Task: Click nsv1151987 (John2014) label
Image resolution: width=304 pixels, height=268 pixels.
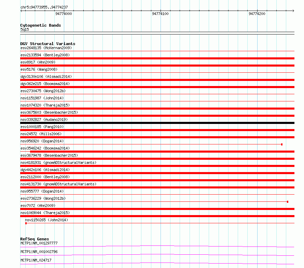Action: click(42, 98)
